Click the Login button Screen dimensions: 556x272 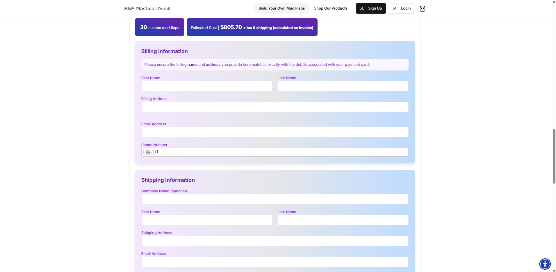[402, 8]
